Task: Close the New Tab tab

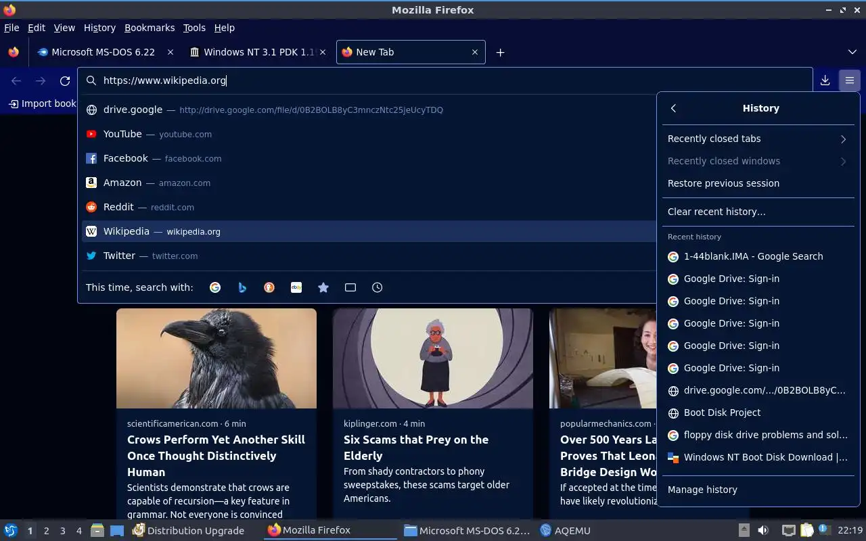Action: click(x=475, y=52)
